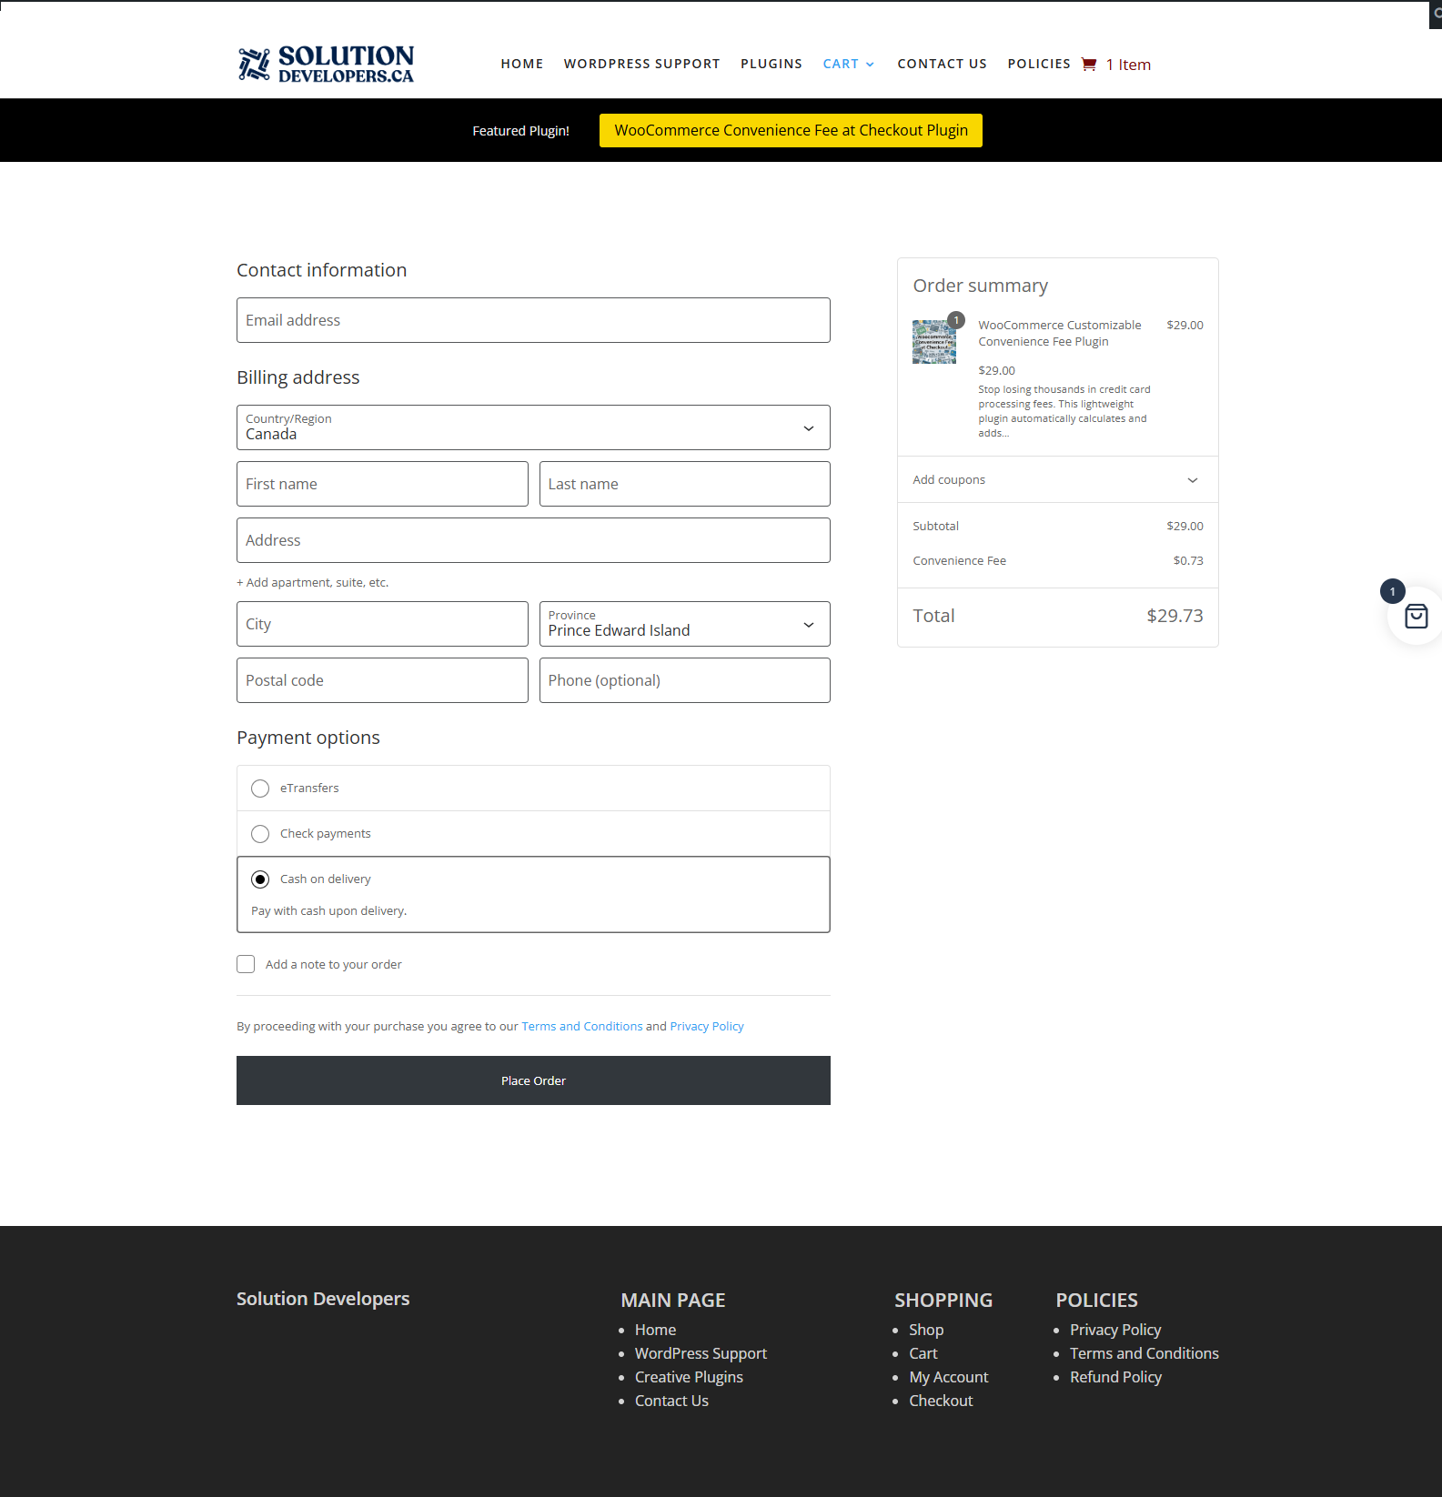Click Add apartment, suite, etc.

pos(313,582)
